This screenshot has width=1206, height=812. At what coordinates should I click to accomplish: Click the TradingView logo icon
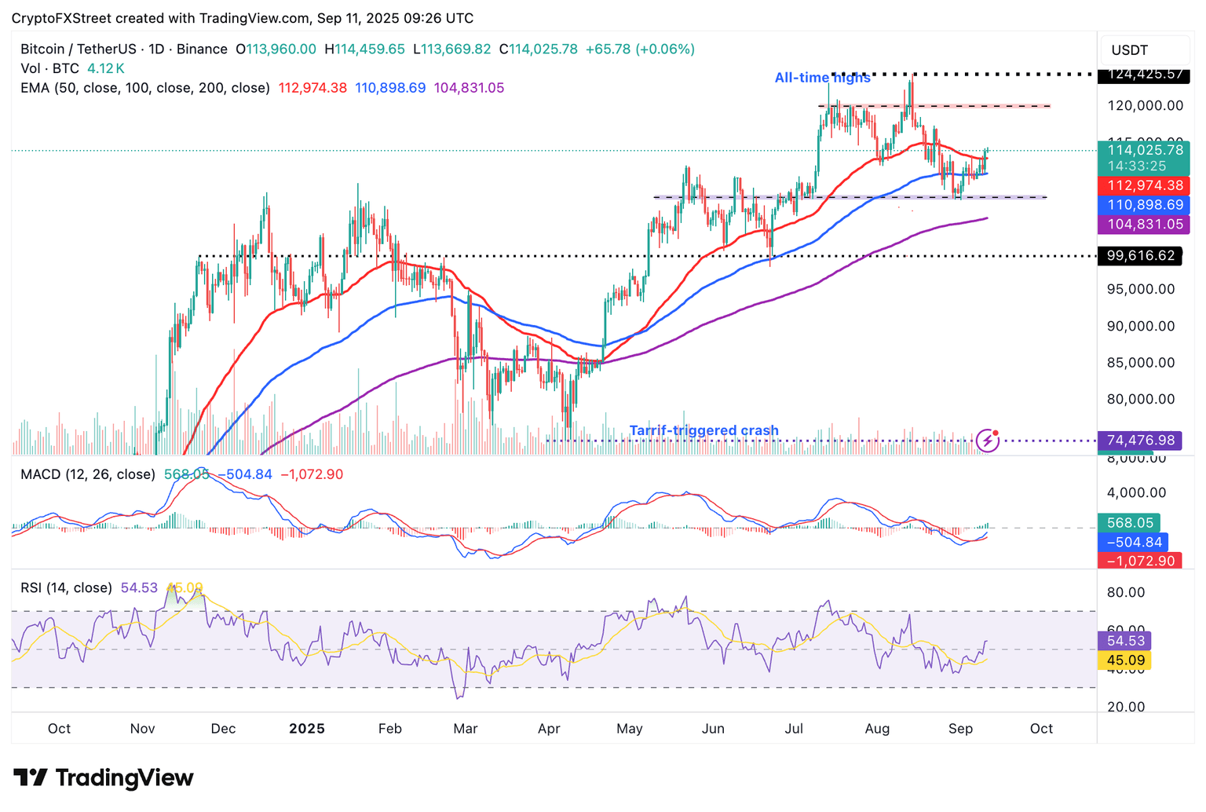click(31, 777)
